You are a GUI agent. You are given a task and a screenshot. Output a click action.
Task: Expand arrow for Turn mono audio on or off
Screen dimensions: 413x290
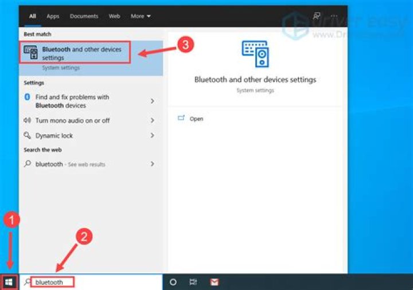tap(152, 120)
